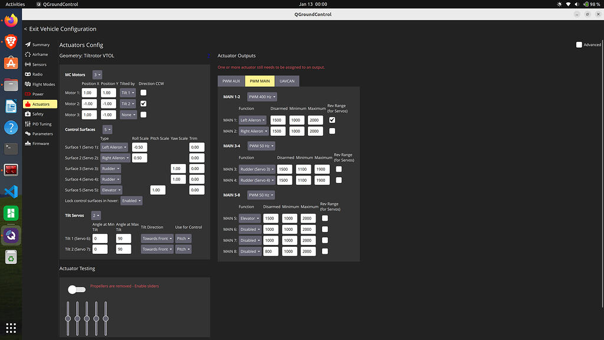
Task: Open the Activities overview
Action: click(x=15, y=4)
